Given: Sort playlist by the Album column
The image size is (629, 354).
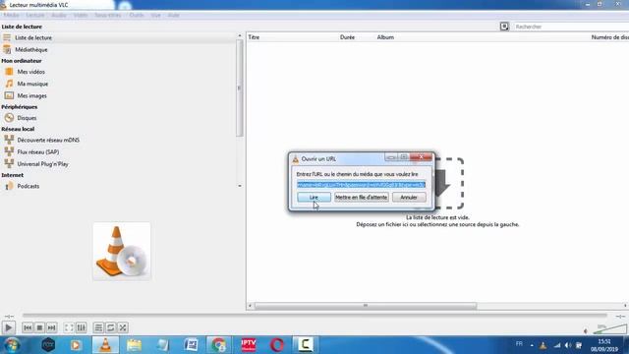Looking at the screenshot, I should 385,37.
